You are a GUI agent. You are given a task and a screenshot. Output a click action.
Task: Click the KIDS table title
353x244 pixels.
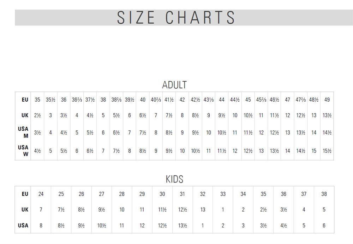click(x=174, y=179)
